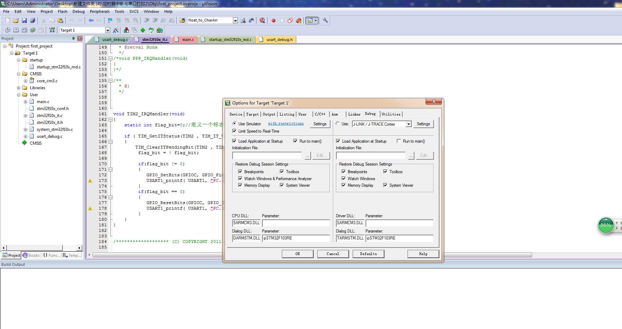Viewport: 622px width, 329px height.
Task: Collapse the startup folder in project tree
Action: pyautogui.click(x=19, y=60)
